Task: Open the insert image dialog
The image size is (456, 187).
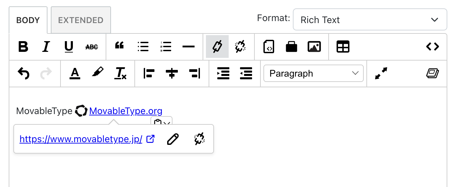Action: click(x=314, y=47)
